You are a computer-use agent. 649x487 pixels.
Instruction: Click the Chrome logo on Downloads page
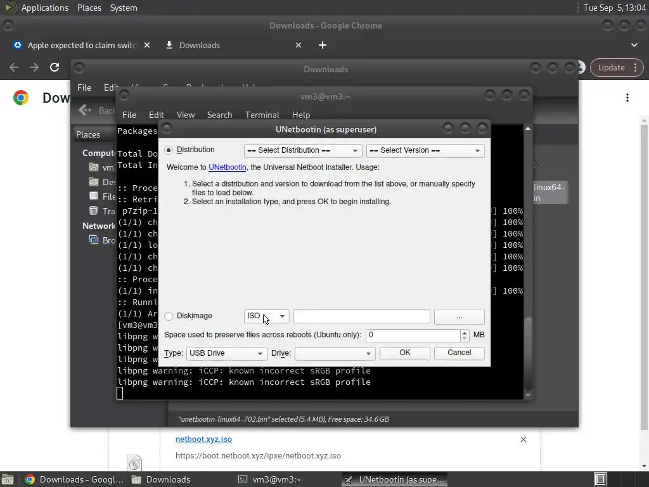pos(21,98)
